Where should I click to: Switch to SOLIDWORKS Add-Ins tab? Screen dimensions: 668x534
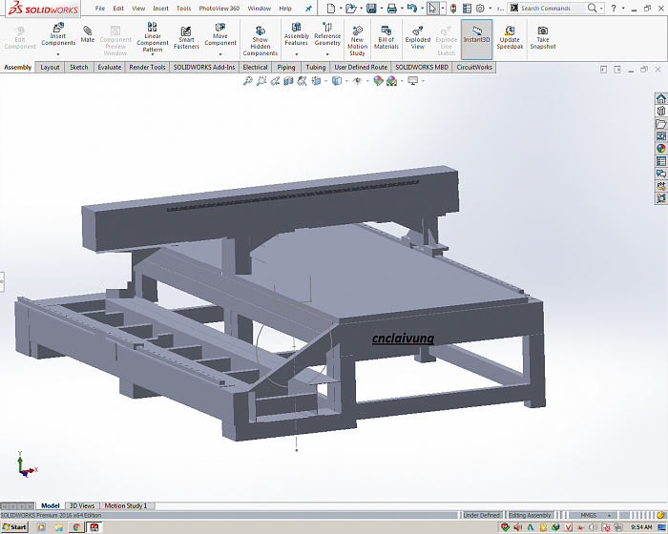click(x=204, y=68)
